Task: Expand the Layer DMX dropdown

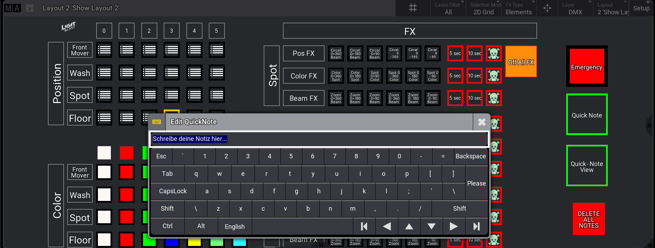Action: [x=576, y=8]
